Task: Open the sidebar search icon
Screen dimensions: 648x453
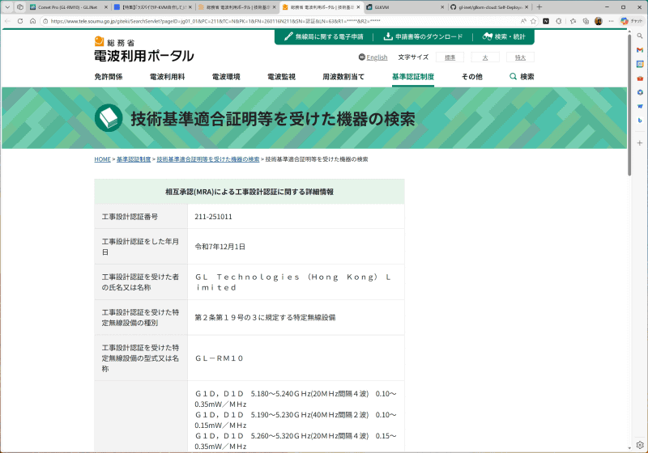Action: (640, 36)
